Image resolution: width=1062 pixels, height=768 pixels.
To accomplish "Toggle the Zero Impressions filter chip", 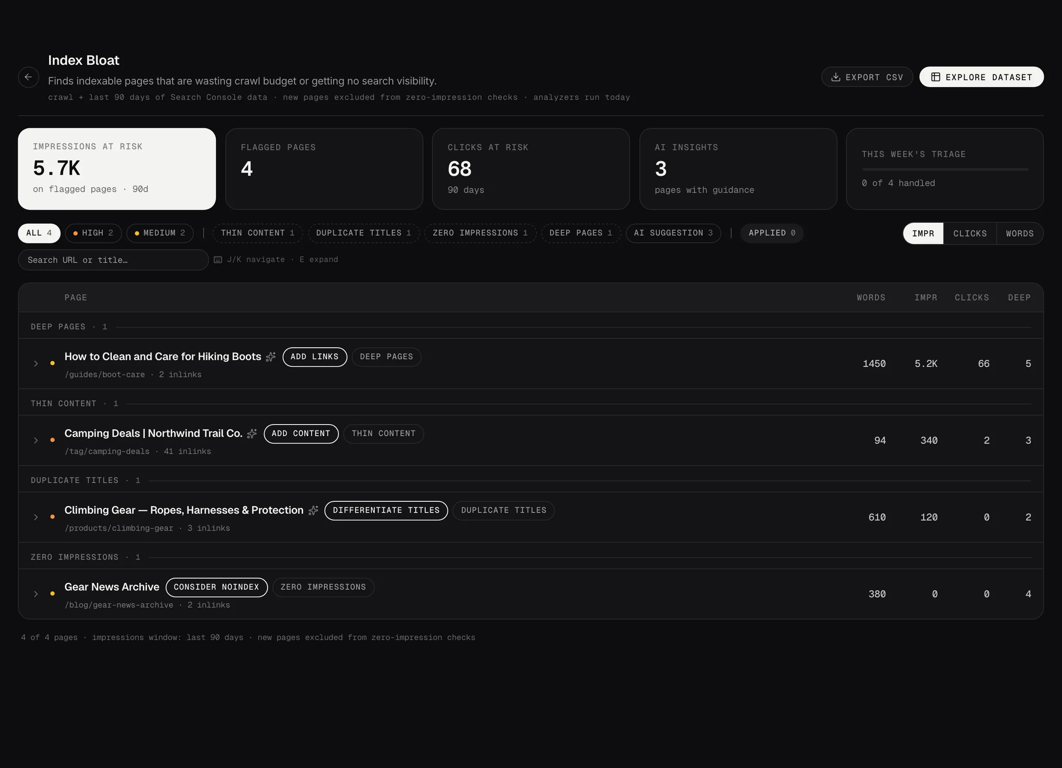I will click(x=480, y=233).
